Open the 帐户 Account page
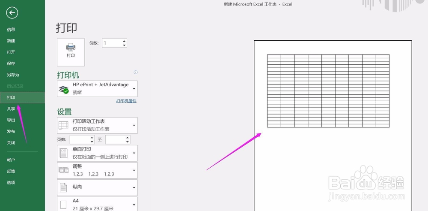 (22, 160)
